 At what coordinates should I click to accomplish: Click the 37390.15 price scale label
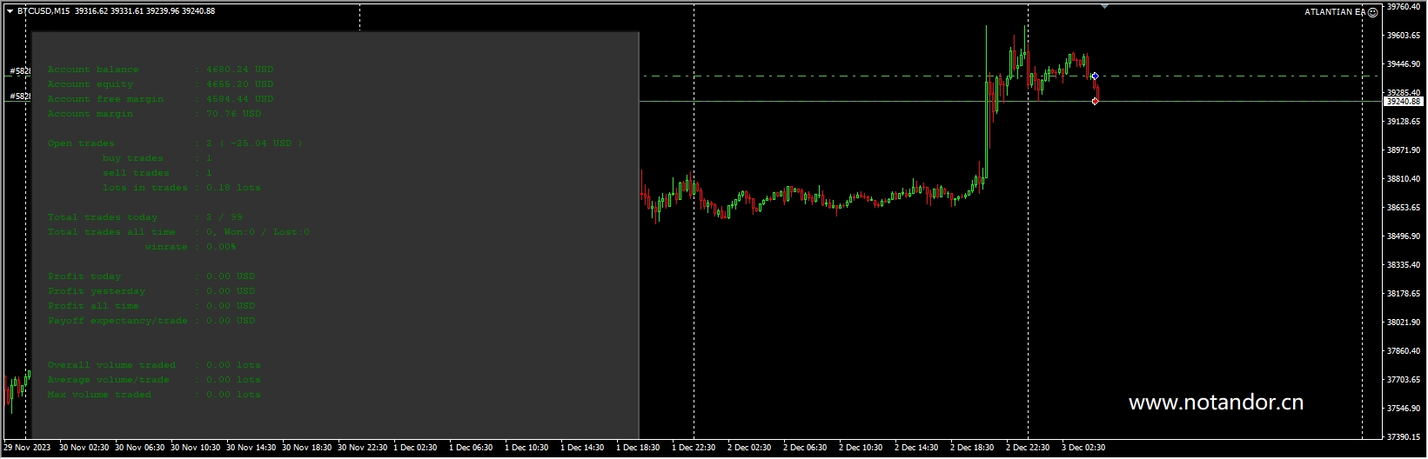click(x=1403, y=437)
